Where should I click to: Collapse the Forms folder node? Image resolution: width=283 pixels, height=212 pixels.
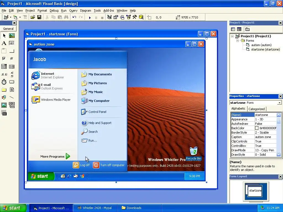237,41
